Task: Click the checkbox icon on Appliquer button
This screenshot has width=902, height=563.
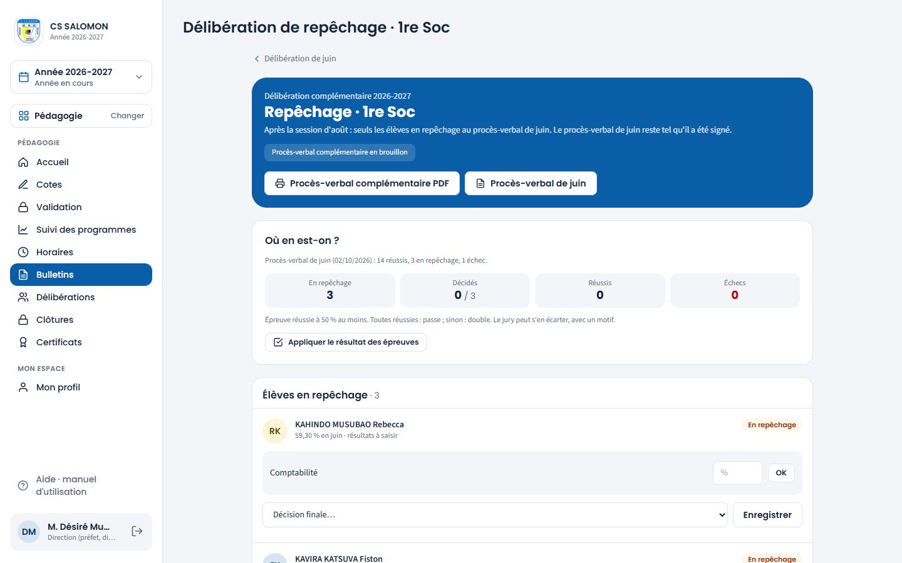Action: [x=278, y=342]
